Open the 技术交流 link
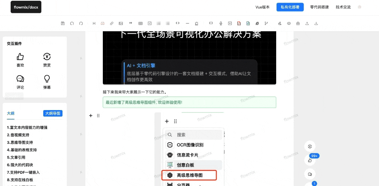The height and width of the screenshot is (186, 379). pyautogui.click(x=343, y=7)
